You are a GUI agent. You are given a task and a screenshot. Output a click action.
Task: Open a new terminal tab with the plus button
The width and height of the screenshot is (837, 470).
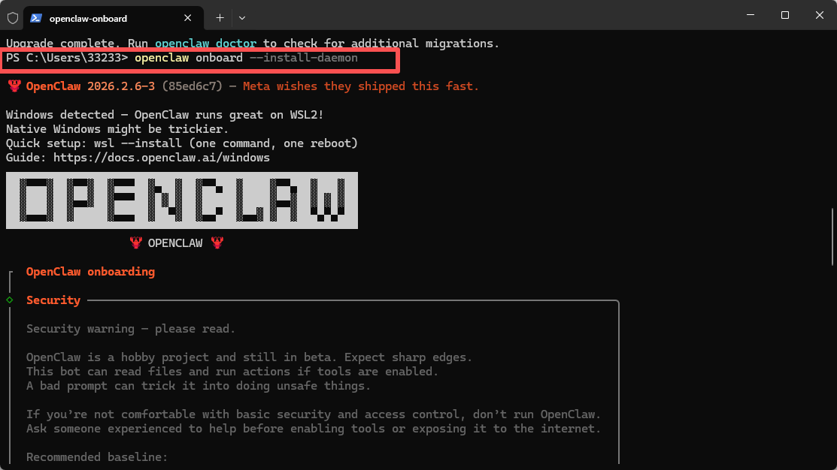220,18
